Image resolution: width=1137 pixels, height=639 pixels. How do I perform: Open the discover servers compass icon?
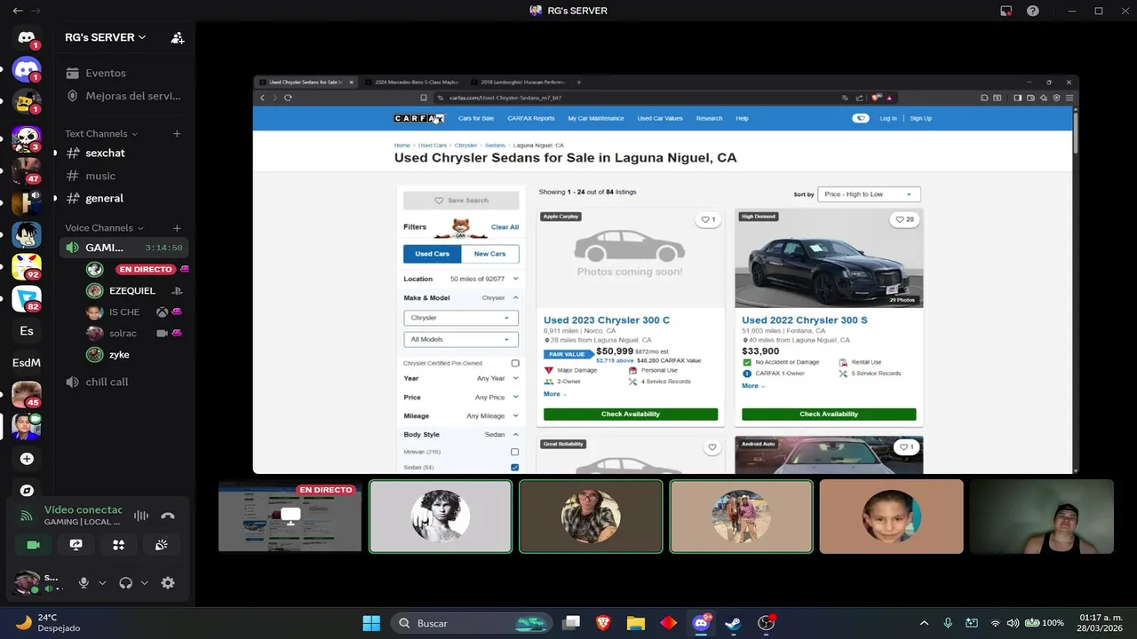[x=27, y=490]
